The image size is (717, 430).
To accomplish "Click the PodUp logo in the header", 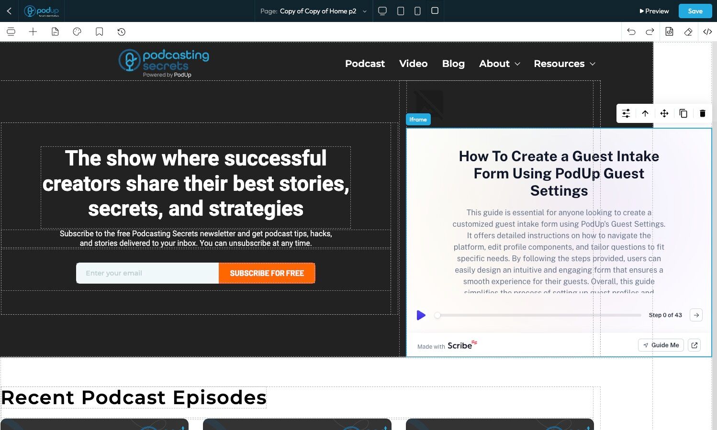I will (x=42, y=11).
